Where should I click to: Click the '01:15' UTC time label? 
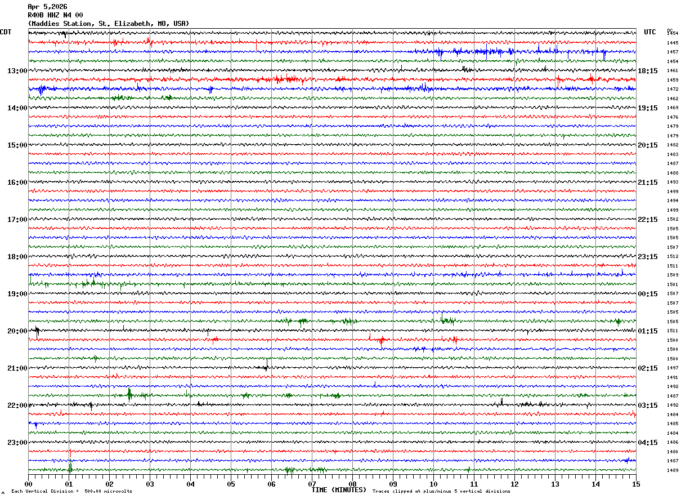click(x=648, y=331)
